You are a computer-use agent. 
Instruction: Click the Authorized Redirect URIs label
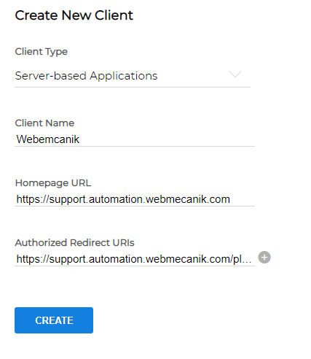pyautogui.click(x=75, y=243)
